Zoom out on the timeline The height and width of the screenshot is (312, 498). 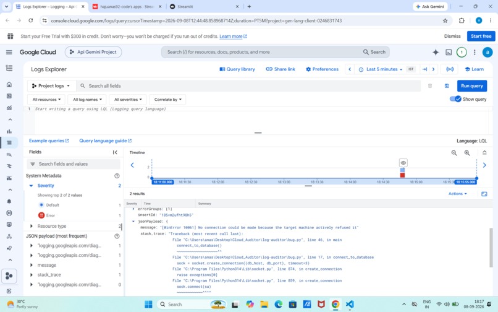point(454,153)
